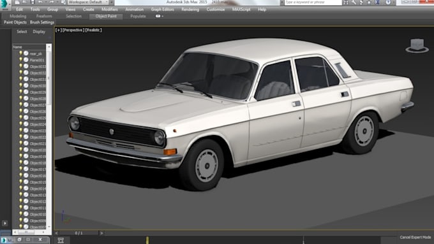Click the Open File icon in quick access toolbar
This screenshot has width=434, height=244.
tap(25, 2)
